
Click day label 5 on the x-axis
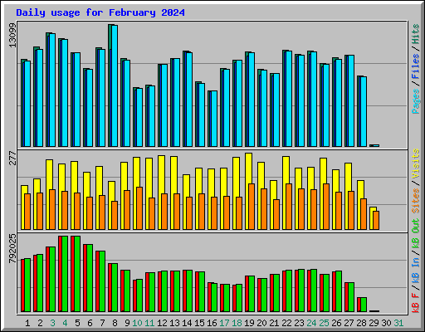coord(77,323)
